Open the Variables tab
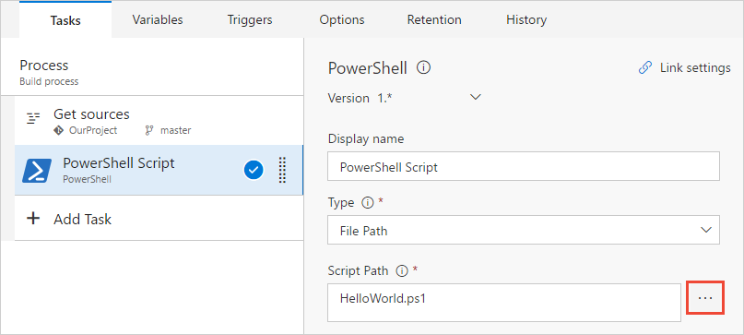744x335 pixels. coord(158,20)
